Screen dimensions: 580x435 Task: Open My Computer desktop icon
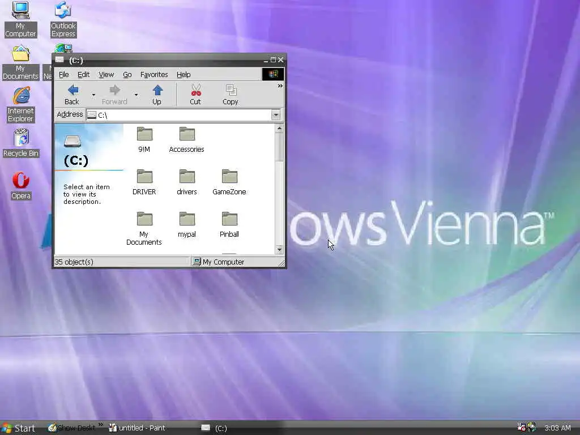20,19
